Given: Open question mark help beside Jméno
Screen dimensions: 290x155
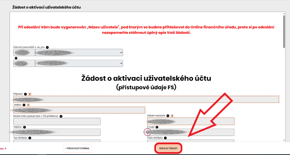Looking at the screenshot, I should click(x=28, y=105).
